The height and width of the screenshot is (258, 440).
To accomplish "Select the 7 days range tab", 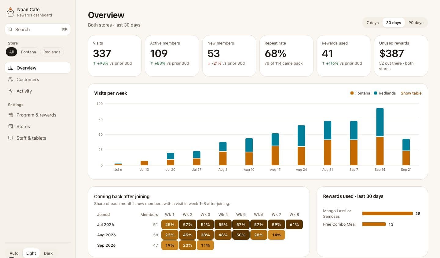I will (x=372, y=23).
